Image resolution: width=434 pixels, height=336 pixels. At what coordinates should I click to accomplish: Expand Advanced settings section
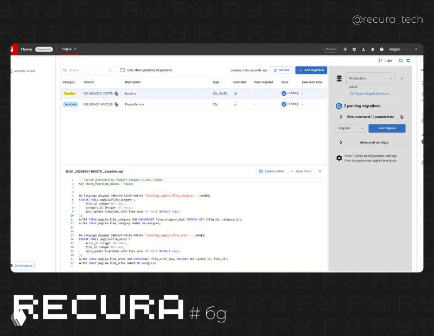[x=341, y=142]
